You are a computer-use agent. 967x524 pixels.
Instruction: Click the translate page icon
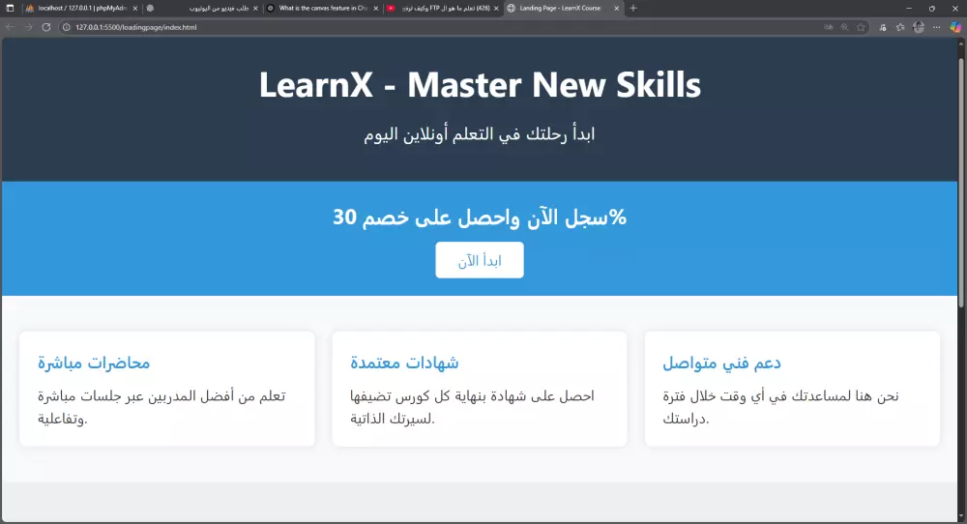point(829,27)
